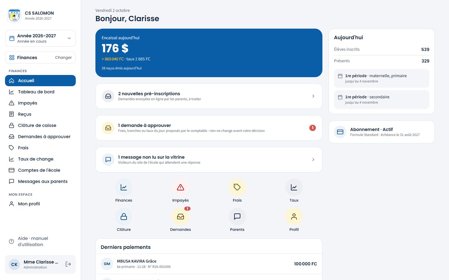Click the CS SALOMON school logo
This screenshot has width=449, height=280.
click(14, 16)
